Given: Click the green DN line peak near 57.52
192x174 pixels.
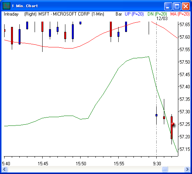Looking at the screenshot, I should point(149,57).
